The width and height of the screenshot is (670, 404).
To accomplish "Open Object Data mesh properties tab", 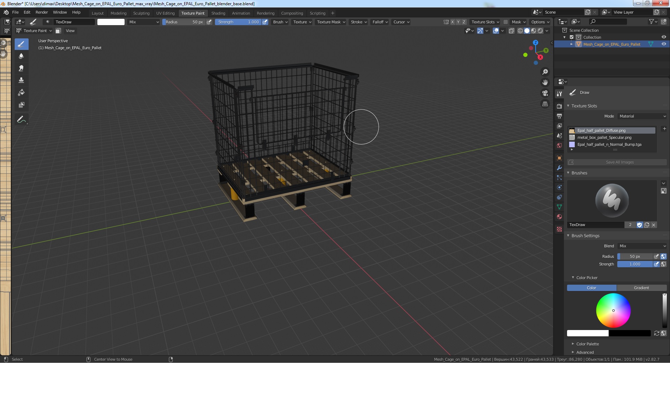I will pyautogui.click(x=559, y=207).
